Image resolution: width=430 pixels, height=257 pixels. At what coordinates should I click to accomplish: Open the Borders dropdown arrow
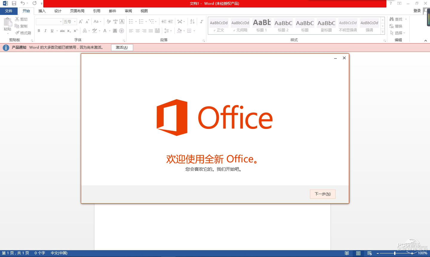click(194, 31)
